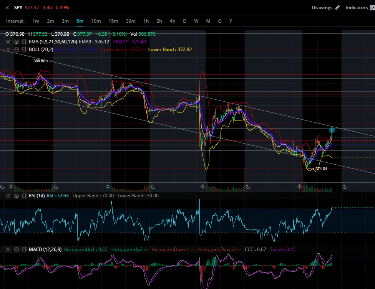This screenshot has width=375, height=289.
Task: Click the EMA (5,9,21,30,60,120) indicator name
Action: [x=53, y=42]
